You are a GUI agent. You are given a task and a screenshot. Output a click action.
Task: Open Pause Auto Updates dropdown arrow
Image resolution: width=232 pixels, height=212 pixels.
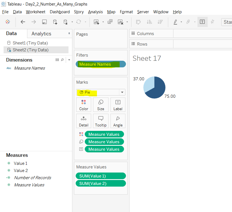point(72,22)
